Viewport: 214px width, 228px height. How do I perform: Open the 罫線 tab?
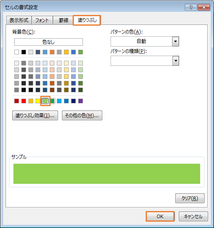64,20
